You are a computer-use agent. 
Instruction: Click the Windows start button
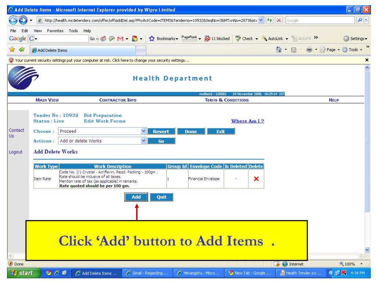[23, 273]
